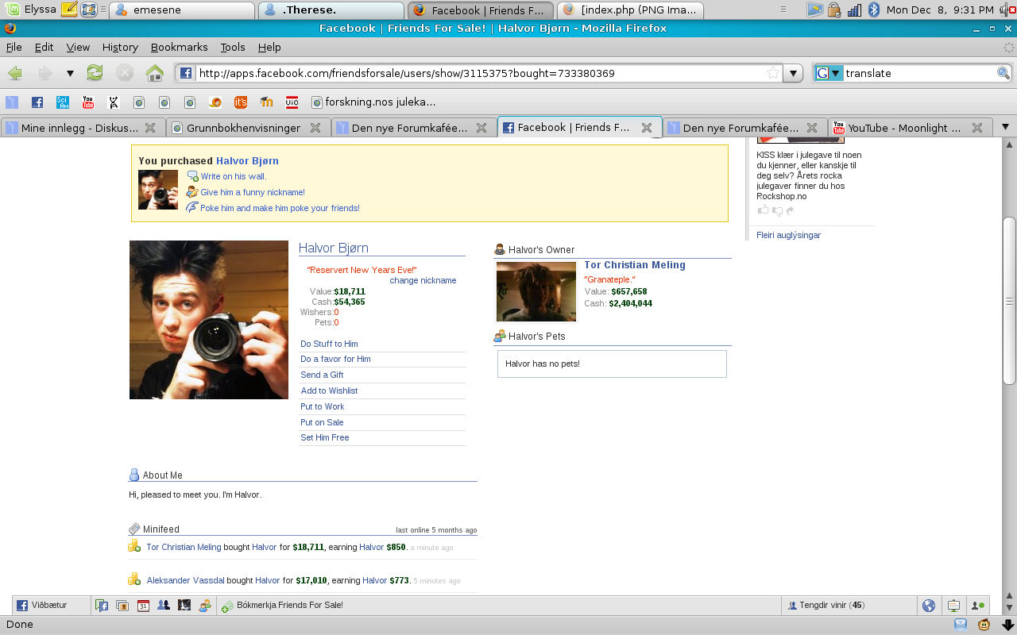Switch to the YouTube - Moonlight tab
Screen dimensions: 1017x635
coord(911,127)
